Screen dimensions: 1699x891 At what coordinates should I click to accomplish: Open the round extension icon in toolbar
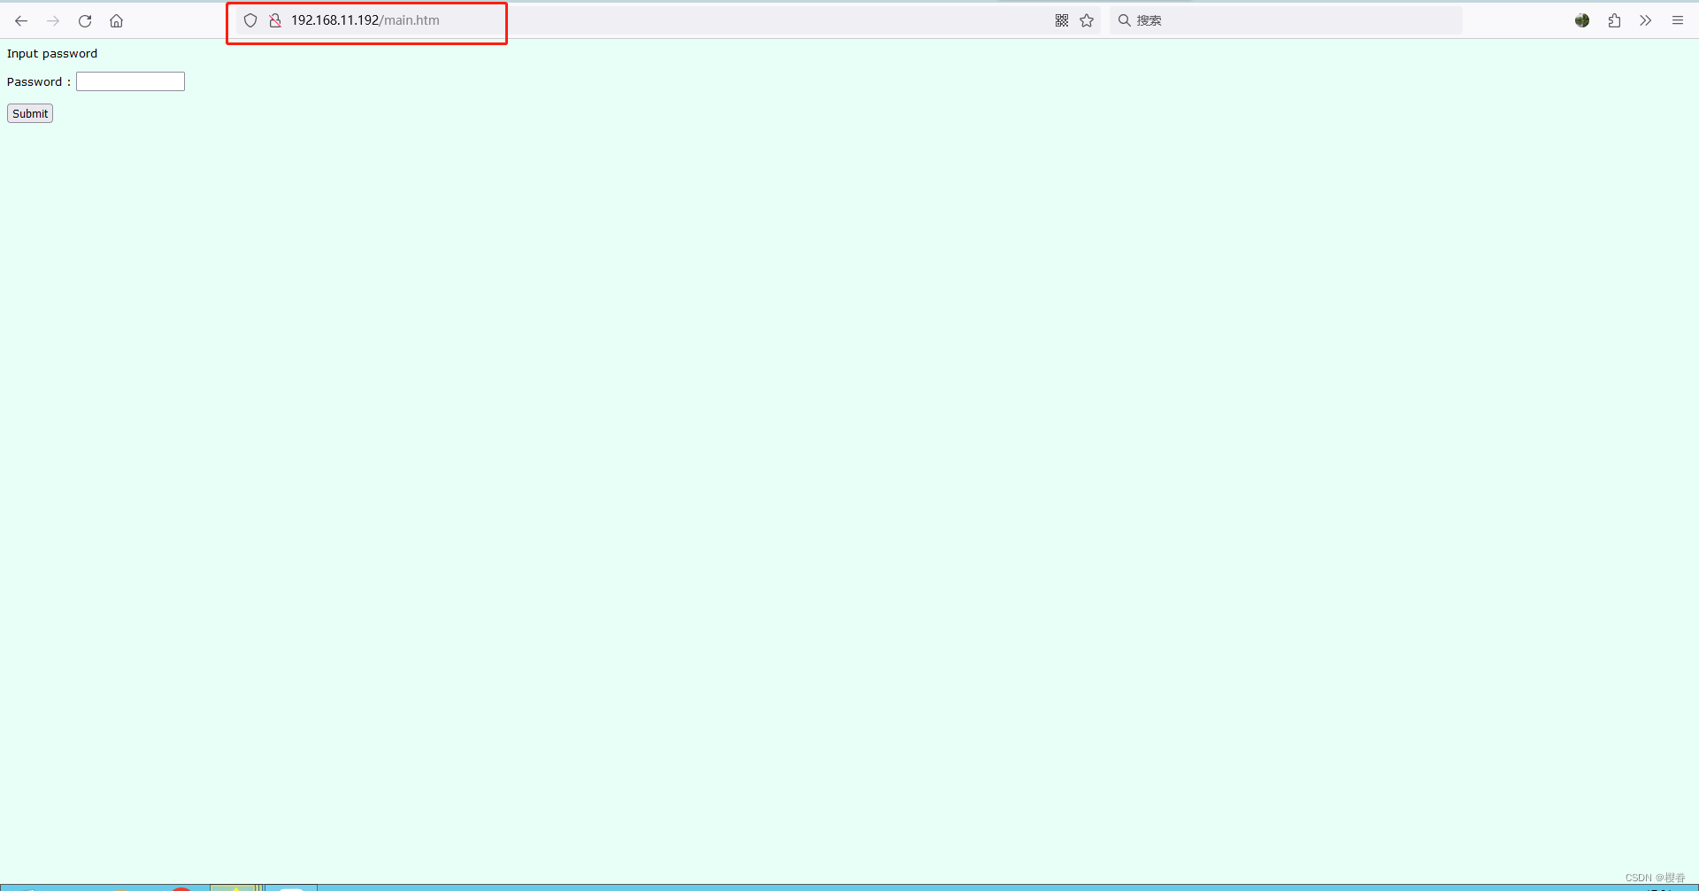click(1582, 20)
